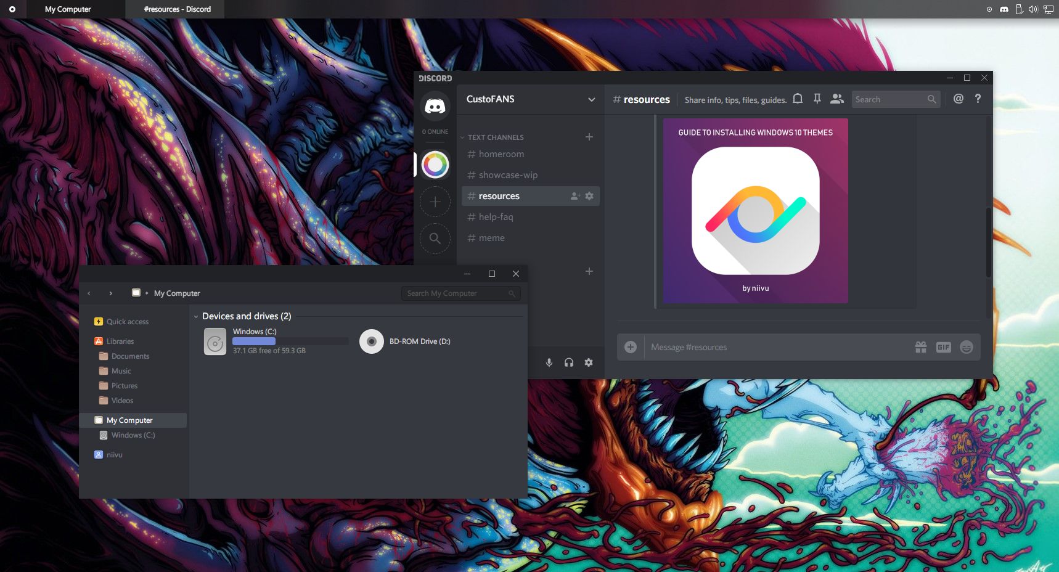The height and width of the screenshot is (572, 1059).
Task: Add a server with the plus circle
Action: [435, 202]
